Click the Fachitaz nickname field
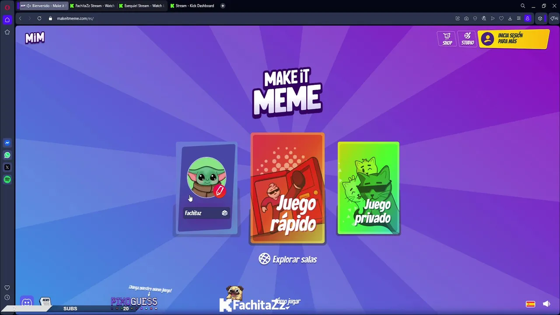 pyautogui.click(x=206, y=213)
